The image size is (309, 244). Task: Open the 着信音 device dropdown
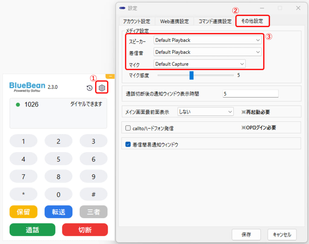[x=207, y=52]
